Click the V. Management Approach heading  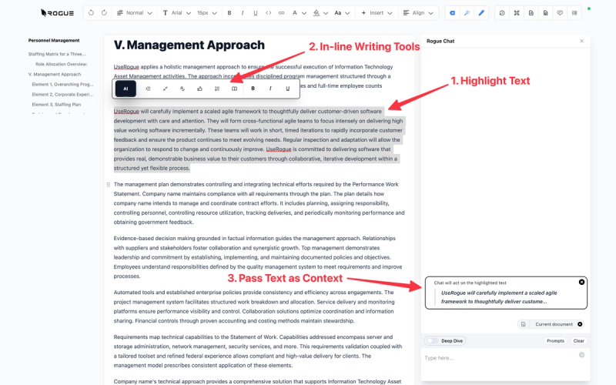tap(189, 45)
